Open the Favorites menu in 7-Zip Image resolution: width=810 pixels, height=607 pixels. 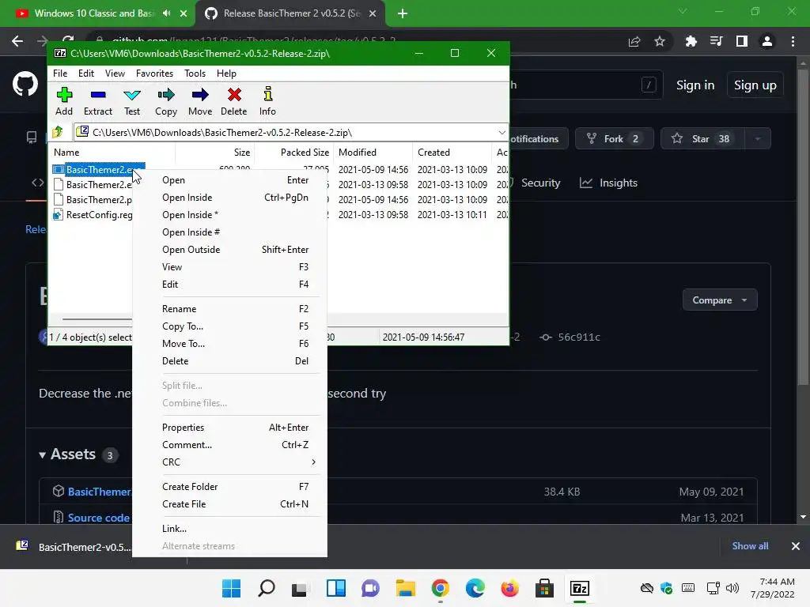(154, 74)
